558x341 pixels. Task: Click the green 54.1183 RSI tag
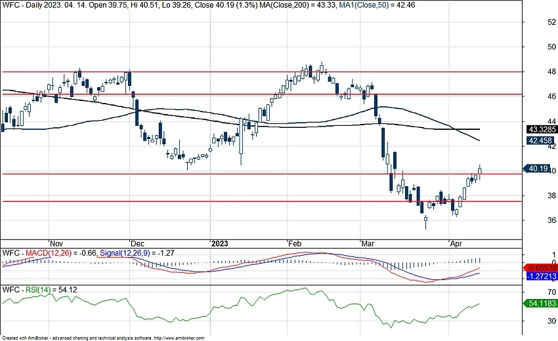(x=540, y=304)
